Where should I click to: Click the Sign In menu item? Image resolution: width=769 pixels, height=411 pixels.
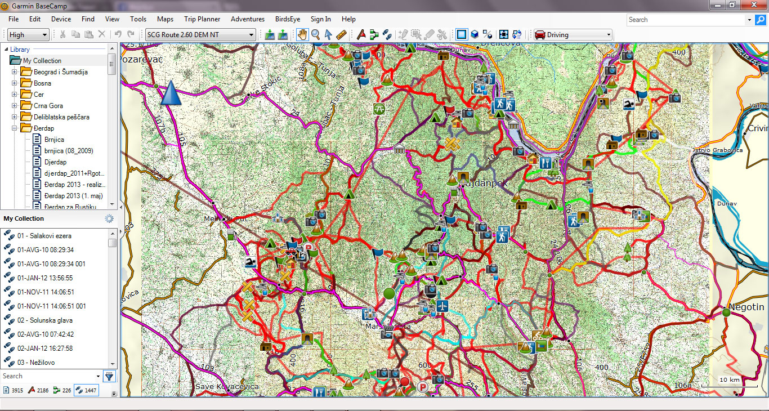coord(321,19)
